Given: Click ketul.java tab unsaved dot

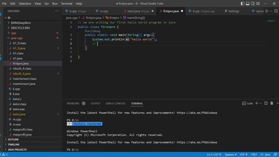Looking at the screenshot, I should click(x=153, y=11).
